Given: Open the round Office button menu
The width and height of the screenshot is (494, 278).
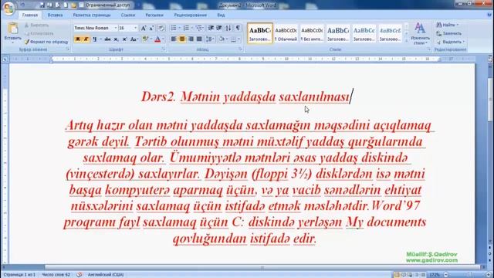Looking at the screenshot, I should (x=8, y=8).
